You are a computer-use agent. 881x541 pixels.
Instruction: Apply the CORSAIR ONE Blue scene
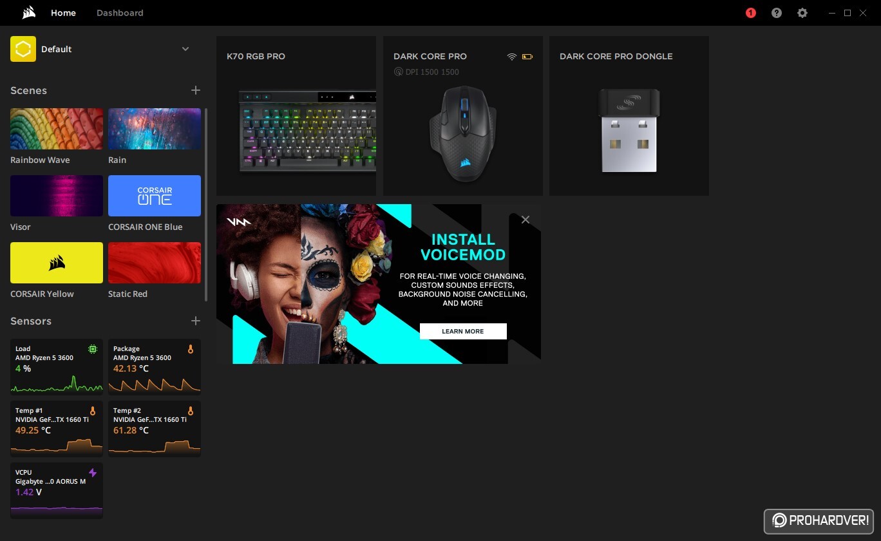point(155,196)
